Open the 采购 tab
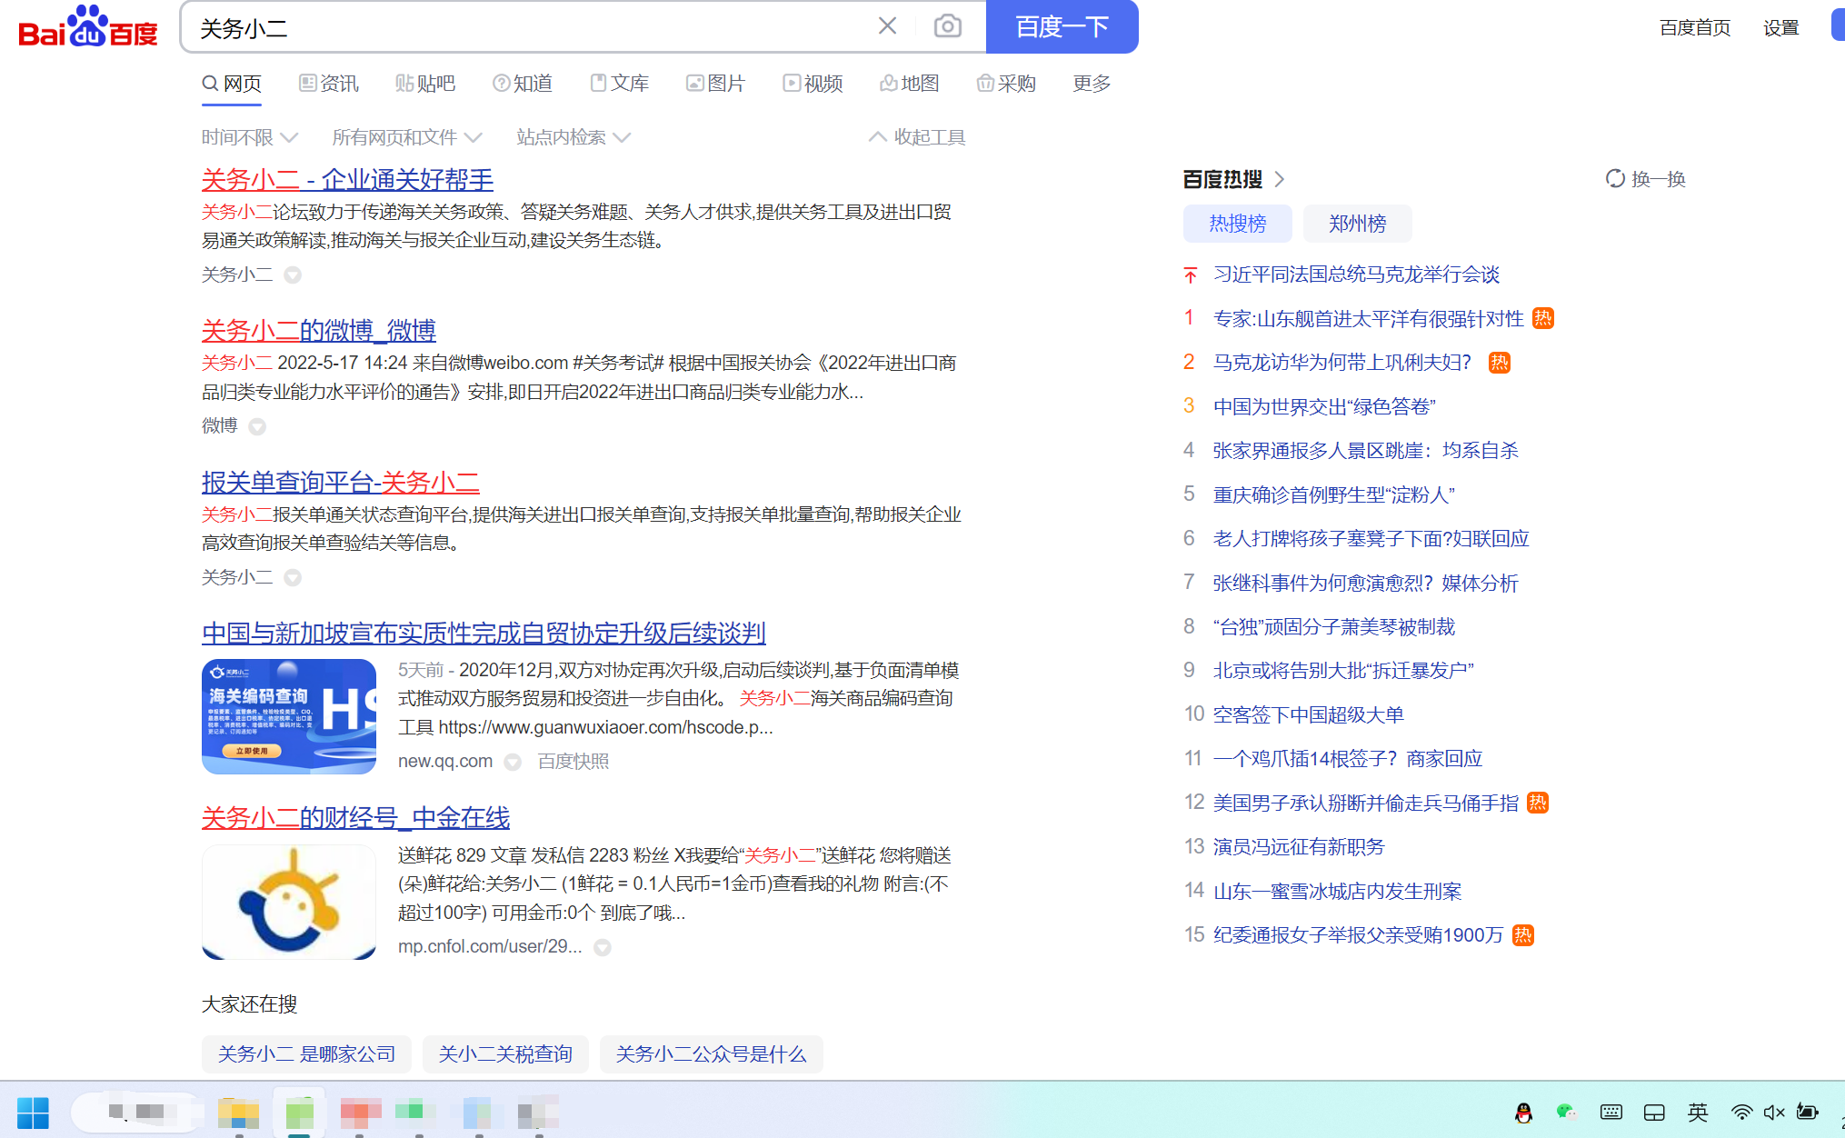The height and width of the screenshot is (1138, 1845). (1007, 84)
